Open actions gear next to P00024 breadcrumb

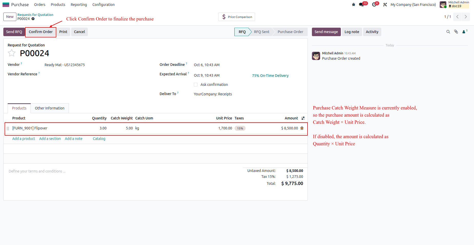click(x=33, y=19)
